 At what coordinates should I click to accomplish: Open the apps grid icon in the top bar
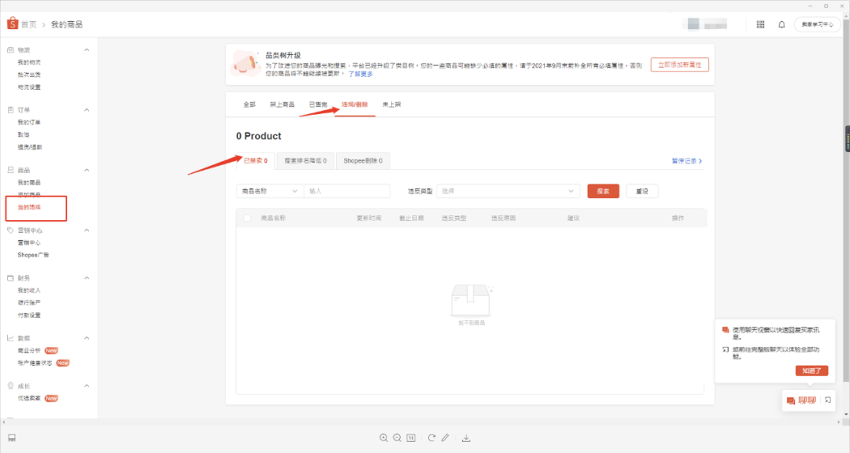coord(760,24)
